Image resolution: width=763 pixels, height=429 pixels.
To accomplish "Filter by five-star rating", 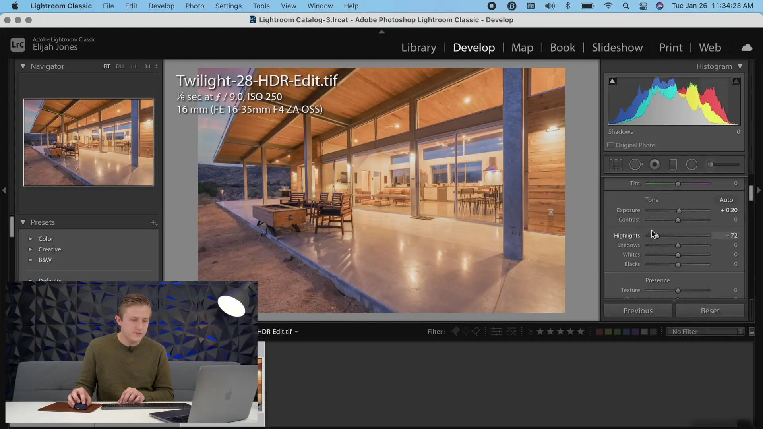I will pyautogui.click(x=581, y=332).
